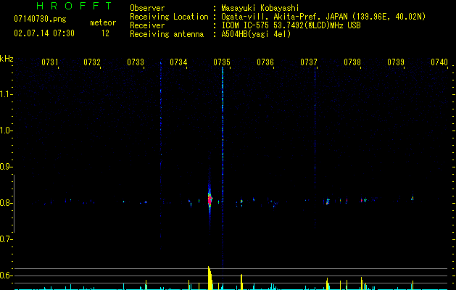This screenshot has width=456, height=290.
Task: Click the date stamp 02.07.14 07:30
Action: (x=44, y=33)
